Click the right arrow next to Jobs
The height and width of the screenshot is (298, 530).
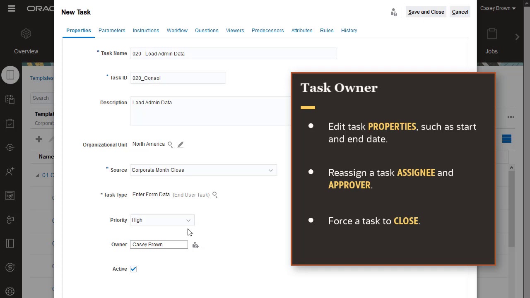click(517, 37)
